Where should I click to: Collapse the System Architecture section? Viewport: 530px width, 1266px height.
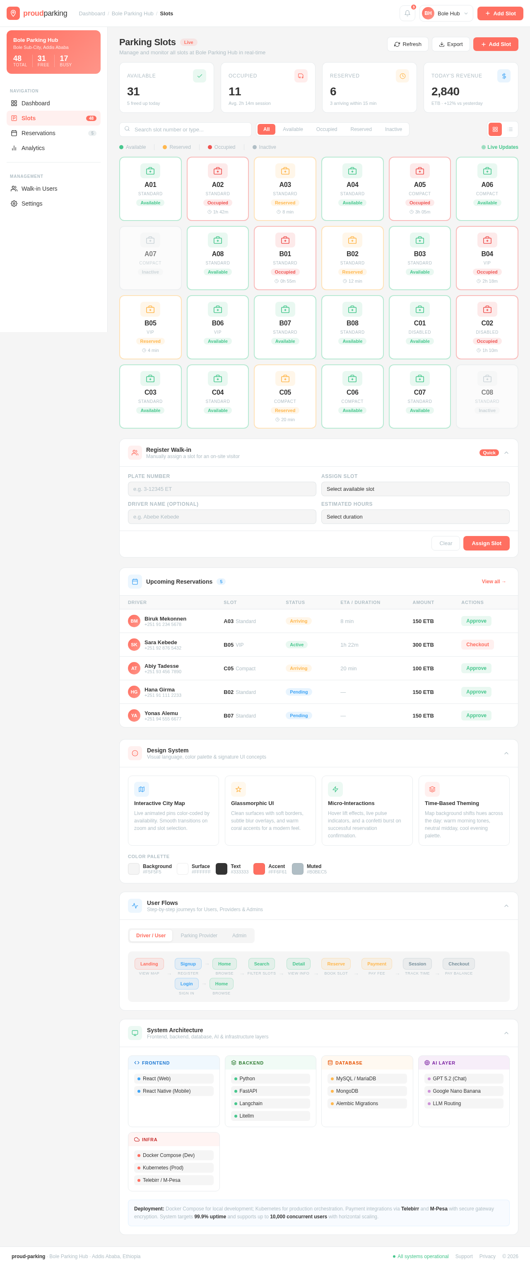506,1033
